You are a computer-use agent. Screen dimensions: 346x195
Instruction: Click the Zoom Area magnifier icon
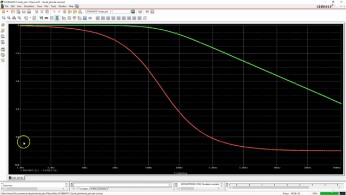(14, 18)
